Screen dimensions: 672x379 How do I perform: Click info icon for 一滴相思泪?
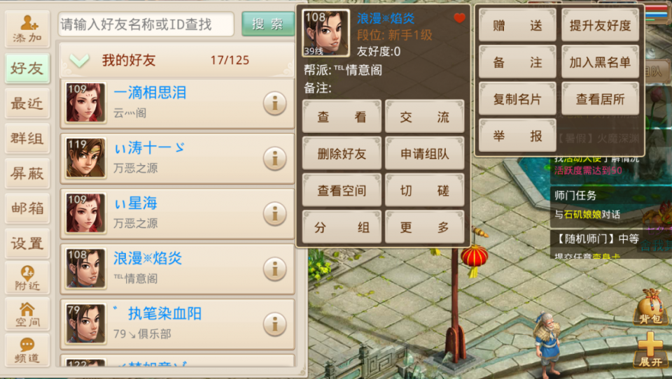274,103
